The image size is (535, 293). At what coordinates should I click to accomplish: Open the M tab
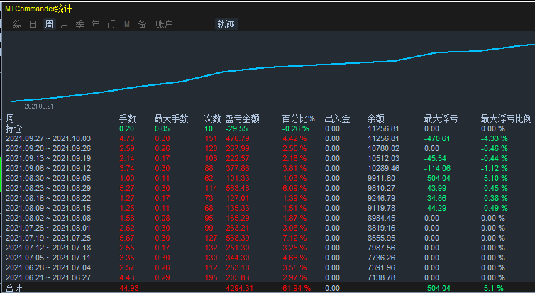127,24
